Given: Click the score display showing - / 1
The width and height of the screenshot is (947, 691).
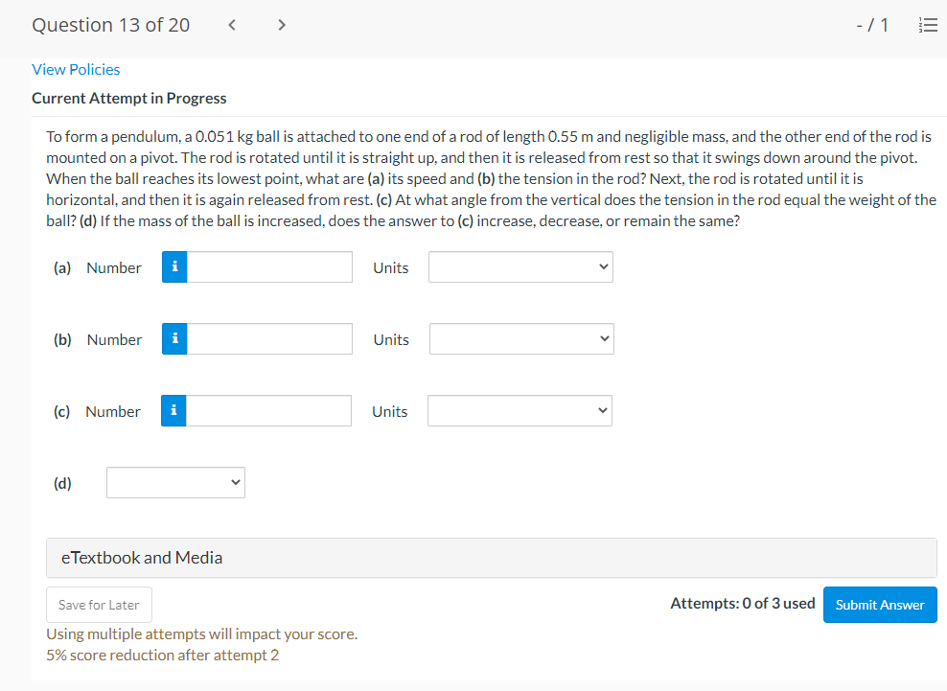Looking at the screenshot, I should point(872,25).
